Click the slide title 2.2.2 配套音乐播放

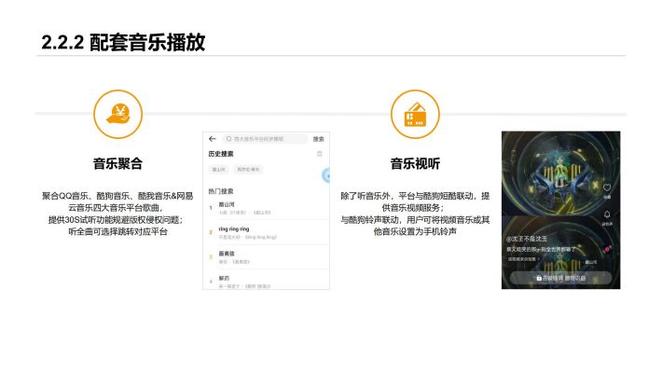[x=123, y=42]
